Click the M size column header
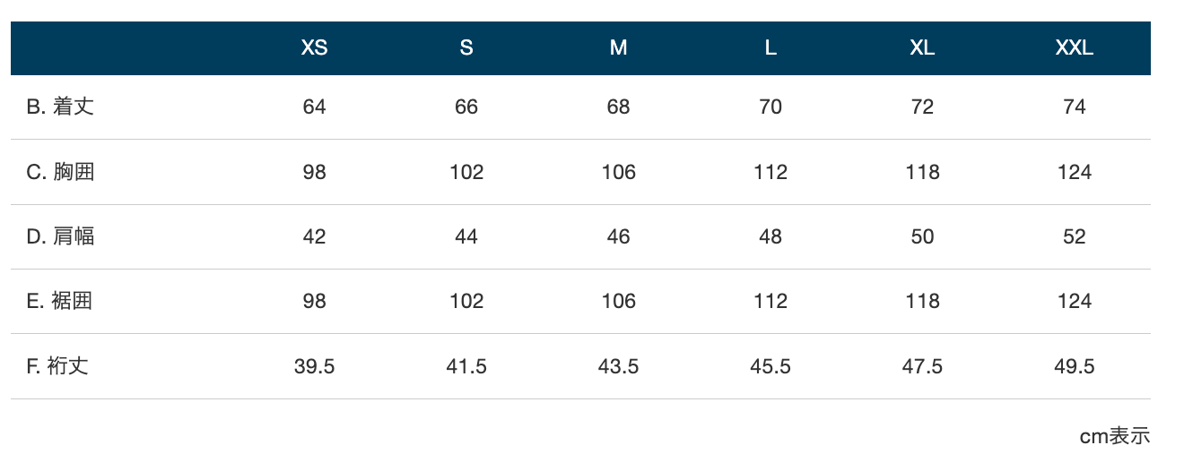The height and width of the screenshot is (471, 1184). click(x=618, y=48)
